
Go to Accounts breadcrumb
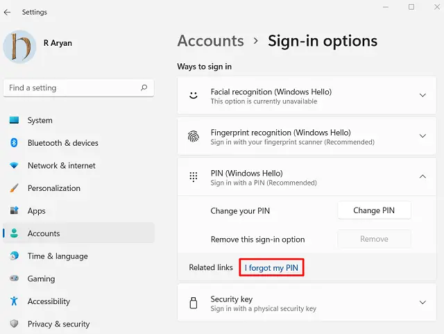coord(210,41)
